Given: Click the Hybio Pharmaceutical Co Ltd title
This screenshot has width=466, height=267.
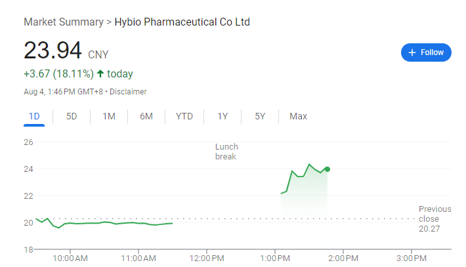Looking at the screenshot, I should [182, 22].
